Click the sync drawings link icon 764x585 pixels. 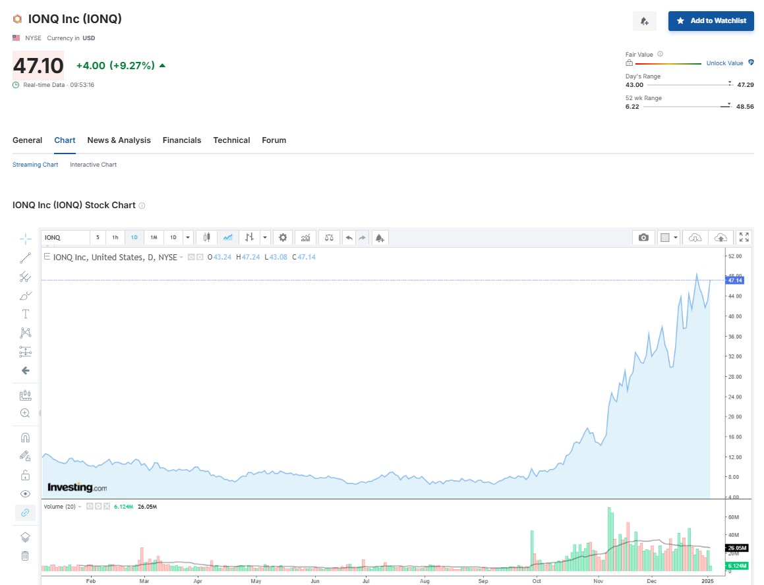click(x=25, y=513)
